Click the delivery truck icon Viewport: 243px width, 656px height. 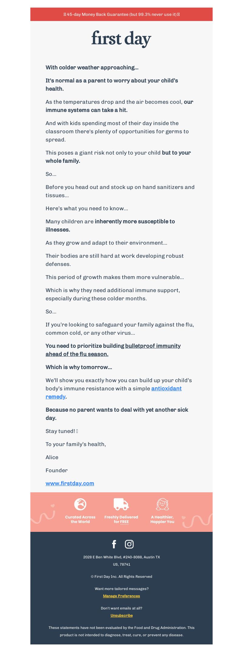(x=121, y=504)
